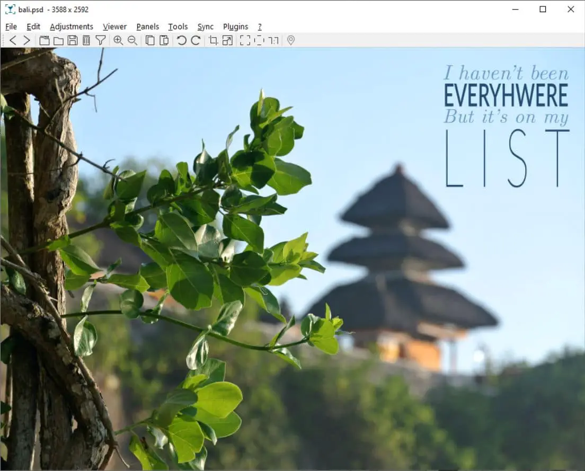
Task: Open the Adjustments menu
Action: pyautogui.click(x=71, y=26)
